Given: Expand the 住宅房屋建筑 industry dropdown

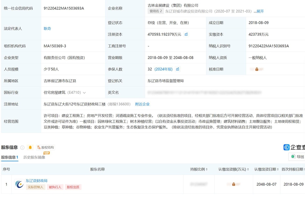Looking at the screenshot, I should [84, 93].
